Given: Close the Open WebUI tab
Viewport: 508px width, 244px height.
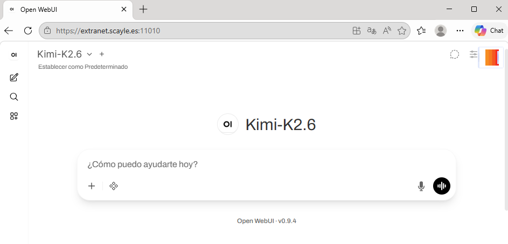Looking at the screenshot, I should (124, 9).
